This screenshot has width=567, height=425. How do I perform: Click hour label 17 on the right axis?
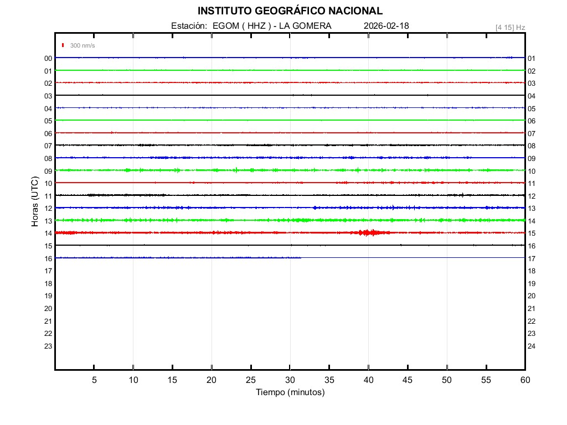[x=532, y=258]
